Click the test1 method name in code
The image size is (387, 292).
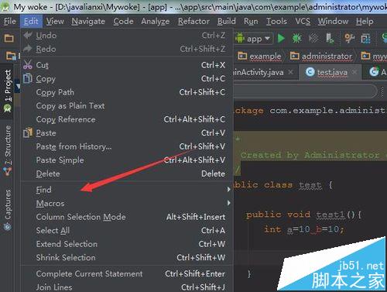[330, 215]
